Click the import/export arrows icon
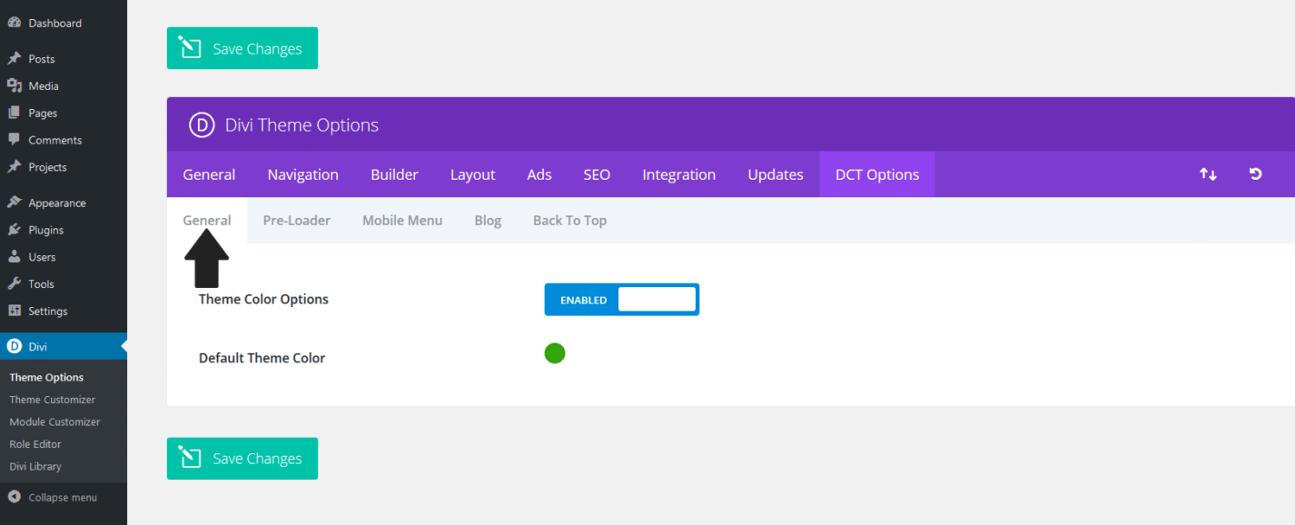The height and width of the screenshot is (525, 1295). [1208, 174]
